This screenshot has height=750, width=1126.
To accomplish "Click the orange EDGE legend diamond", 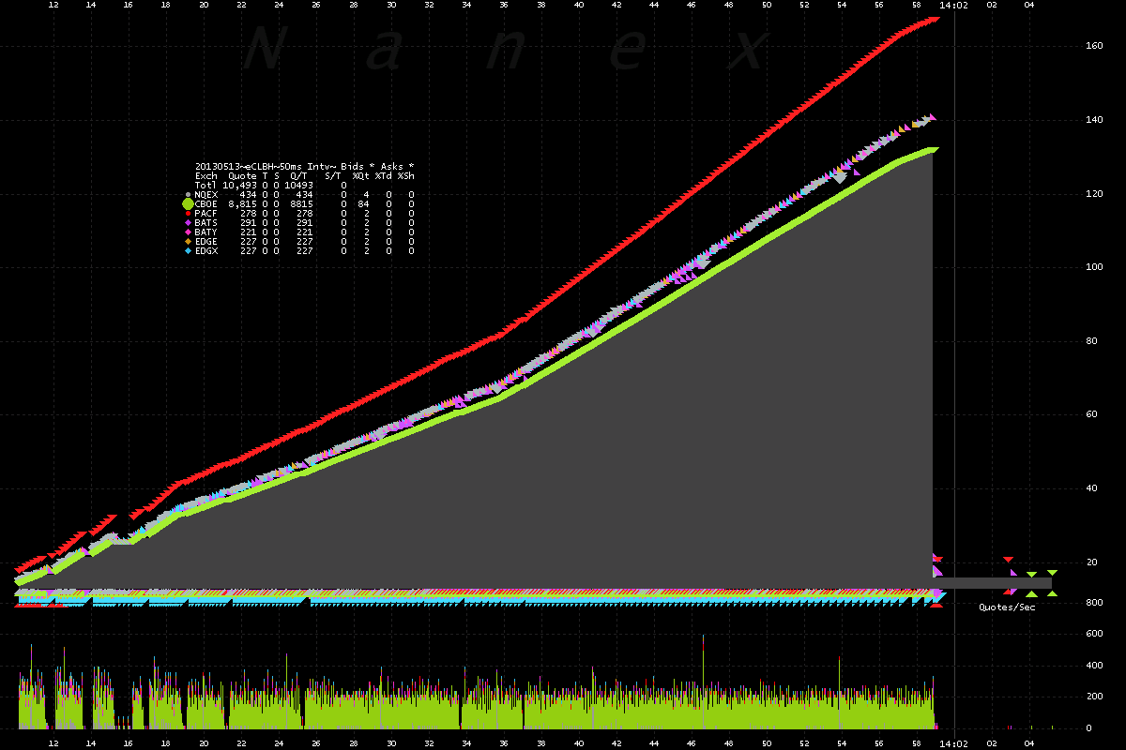I will [188, 242].
